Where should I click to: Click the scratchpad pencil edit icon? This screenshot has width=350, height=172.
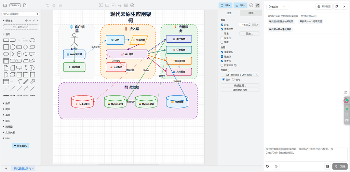pos(34,20)
